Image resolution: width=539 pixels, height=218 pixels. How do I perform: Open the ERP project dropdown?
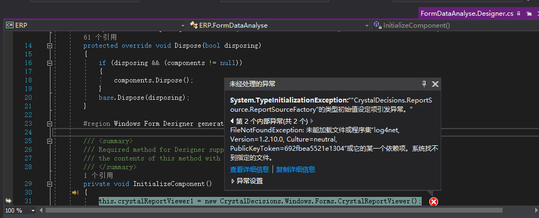95,25
